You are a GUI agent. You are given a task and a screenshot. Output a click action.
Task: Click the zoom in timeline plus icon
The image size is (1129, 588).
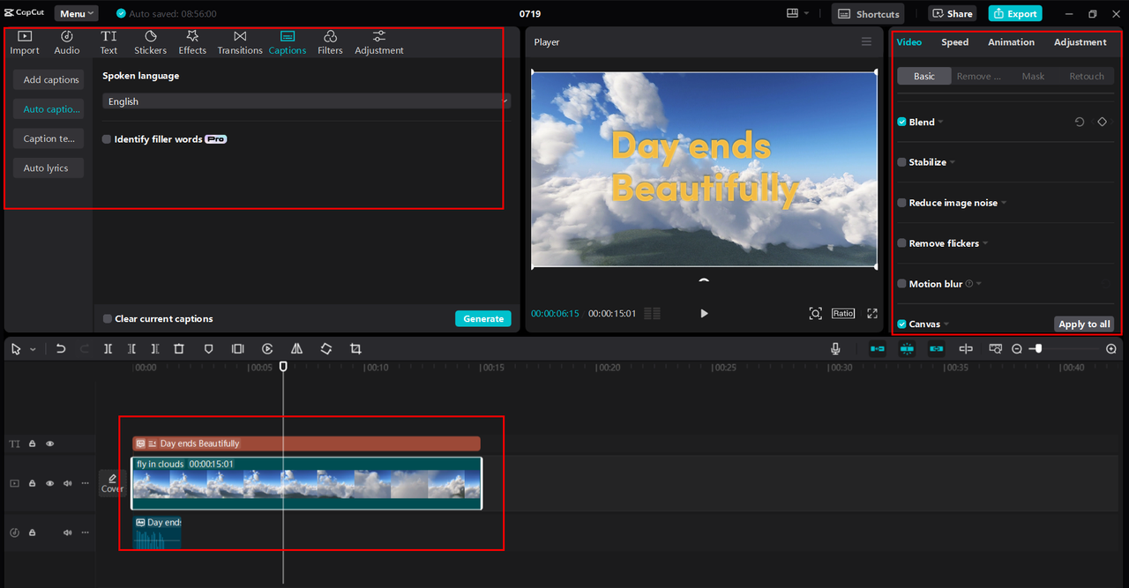1111,349
